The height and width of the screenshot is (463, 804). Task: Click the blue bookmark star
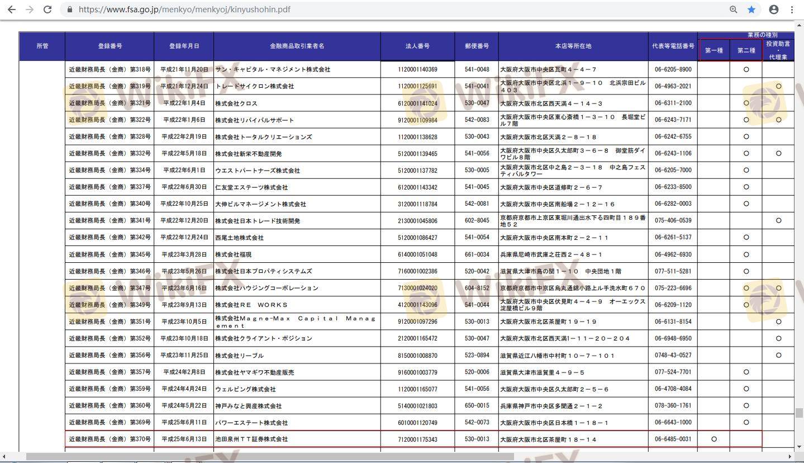coord(751,10)
